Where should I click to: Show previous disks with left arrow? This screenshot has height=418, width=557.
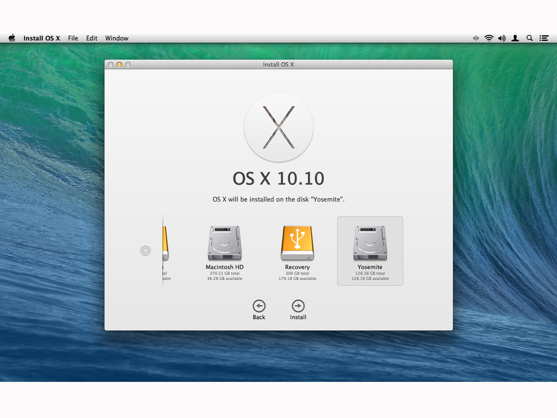pos(145,251)
